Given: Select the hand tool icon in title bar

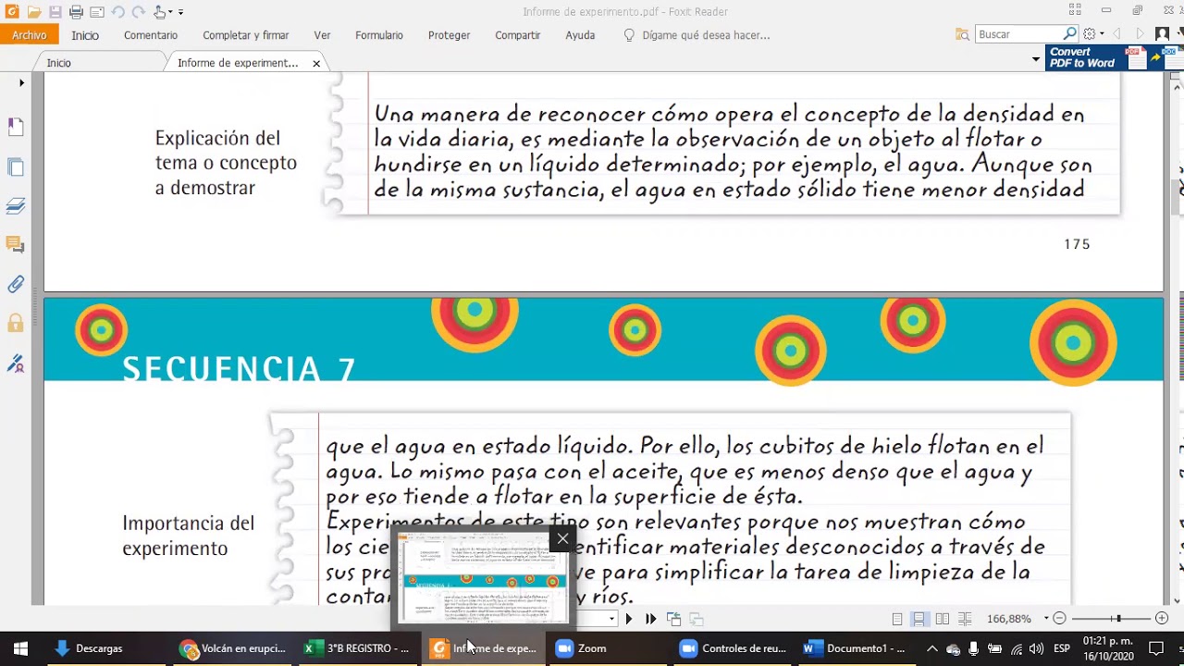Looking at the screenshot, I should [160, 12].
